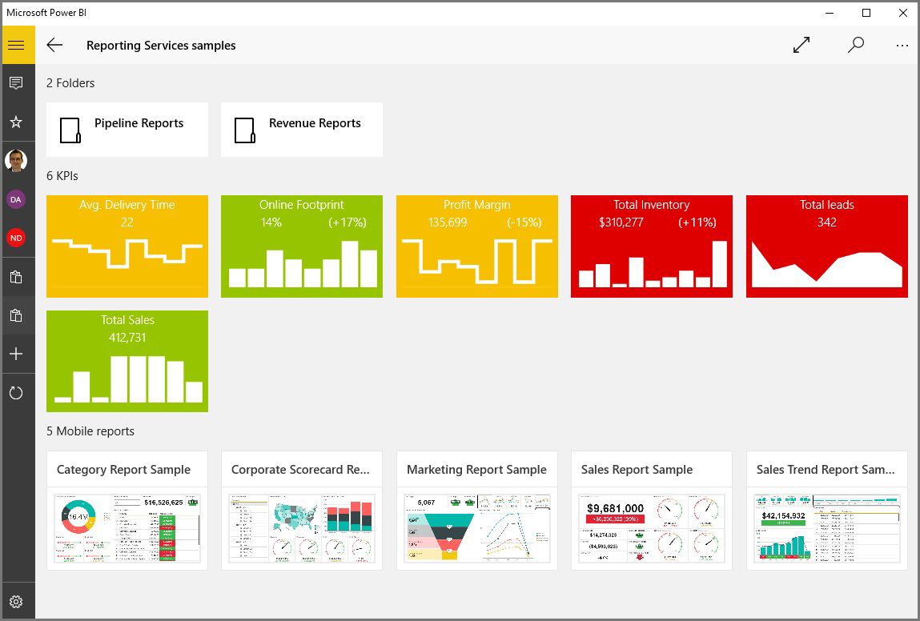Open your profile picture in the sidebar
Screen dimensions: 920x621
click(17, 160)
